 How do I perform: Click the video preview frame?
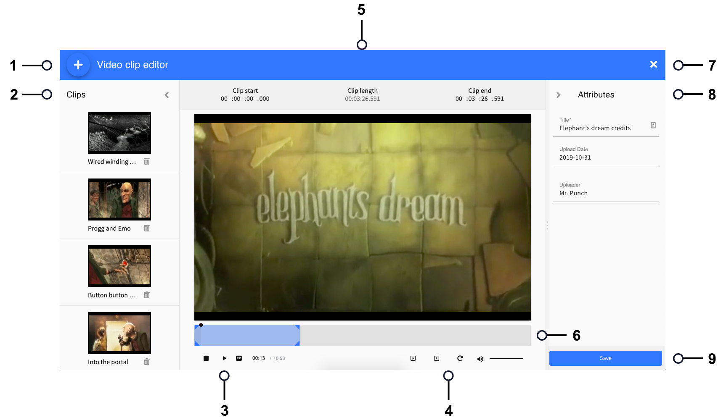363,218
